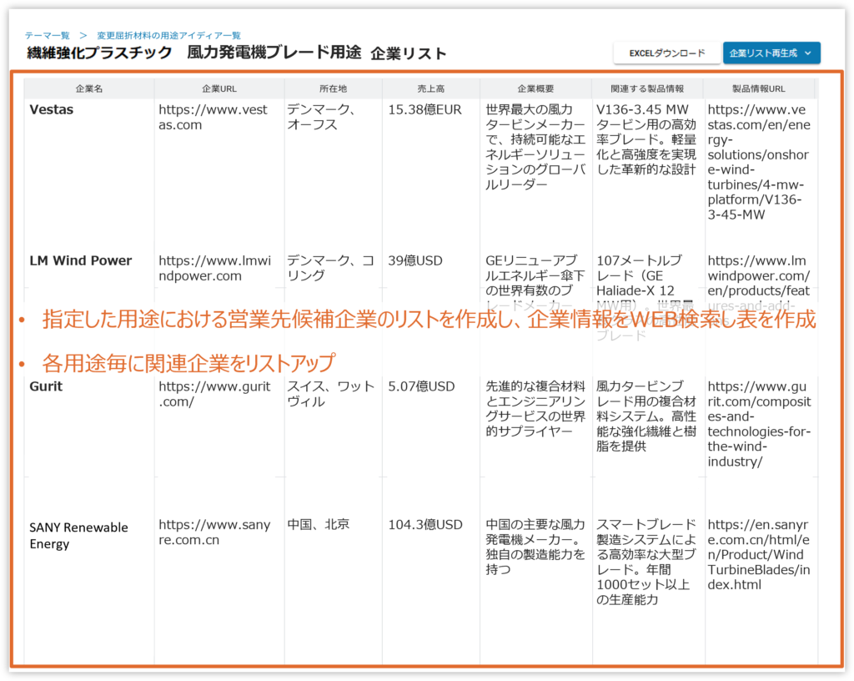The width and height of the screenshot is (854, 681).
Task: Select the 15.38億EUR sales cell
Action: tap(424, 109)
